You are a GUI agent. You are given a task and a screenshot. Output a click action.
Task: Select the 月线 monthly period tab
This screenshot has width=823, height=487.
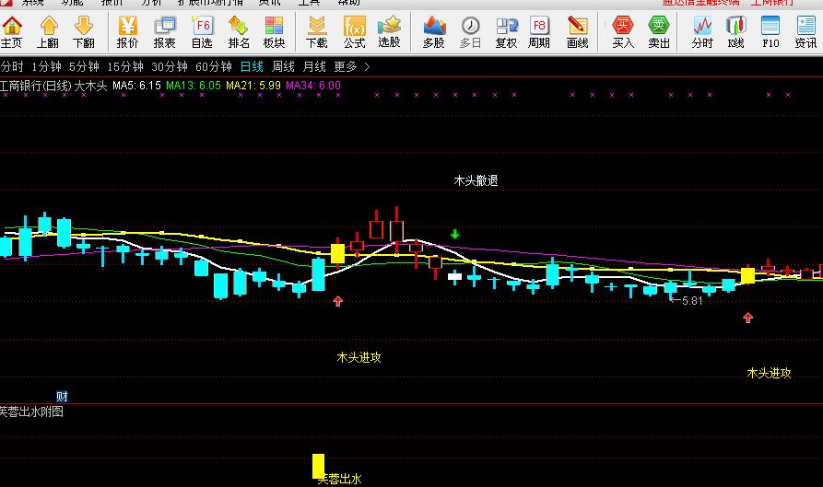(314, 67)
